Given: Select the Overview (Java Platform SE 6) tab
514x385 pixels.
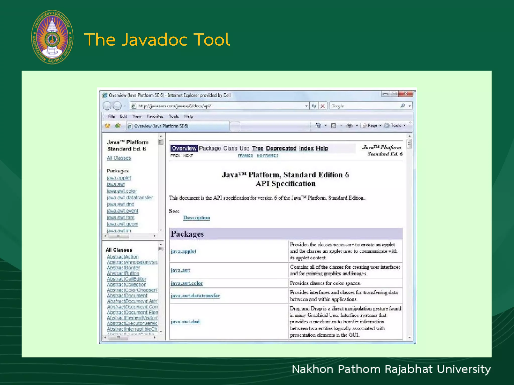Looking at the screenshot, I should pyautogui.click(x=178, y=126).
